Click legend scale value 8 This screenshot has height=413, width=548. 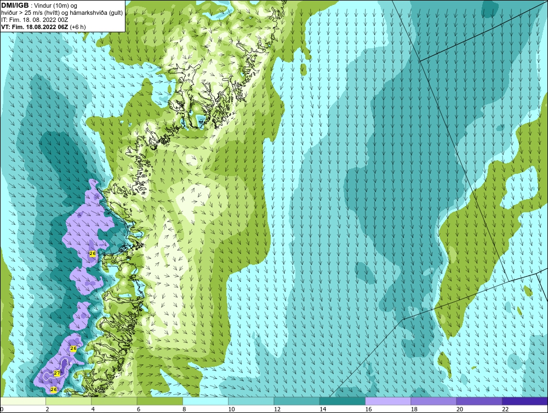tap(184, 410)
